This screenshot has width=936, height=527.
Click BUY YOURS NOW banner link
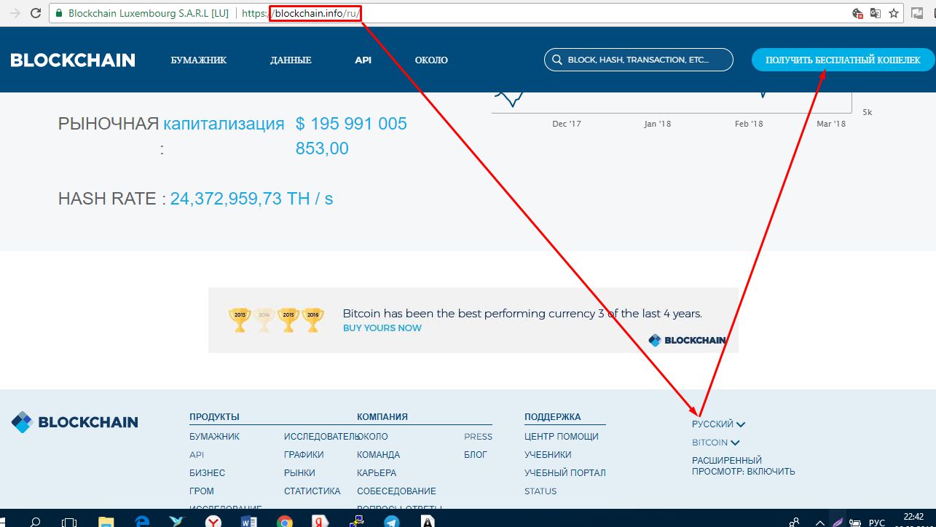382,328
